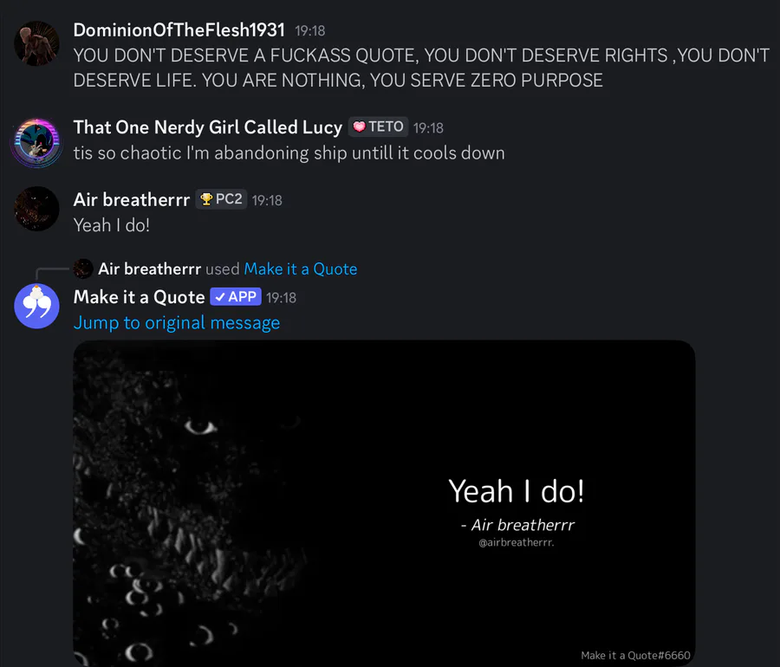The width and height of the screenshot is (780, 667).
Task: Click the small Air breatherrr avatar in the command line
Action: pyautogui.click(x=83, y=269)
